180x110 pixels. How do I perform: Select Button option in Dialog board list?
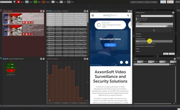138,49
